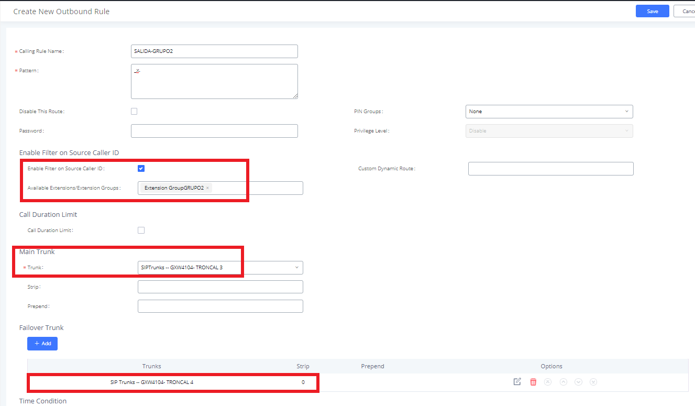Click the Pattern text area
Screen dimensions: 695x406
[214, 81]
